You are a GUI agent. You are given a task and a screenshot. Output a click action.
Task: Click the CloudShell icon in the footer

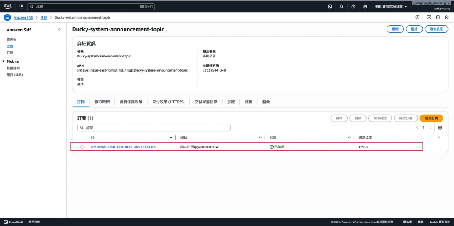[x=6, y=222]
